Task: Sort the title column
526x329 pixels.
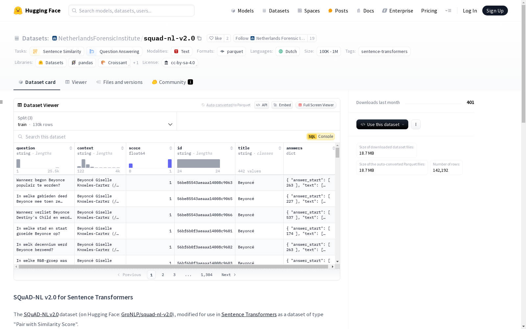Action: [280, 148]
